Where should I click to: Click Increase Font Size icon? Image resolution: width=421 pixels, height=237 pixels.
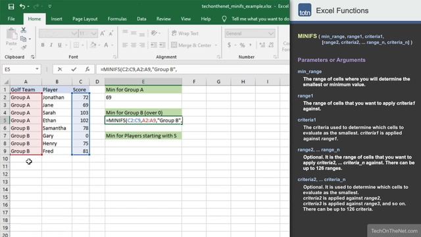(x=103, y=34)
